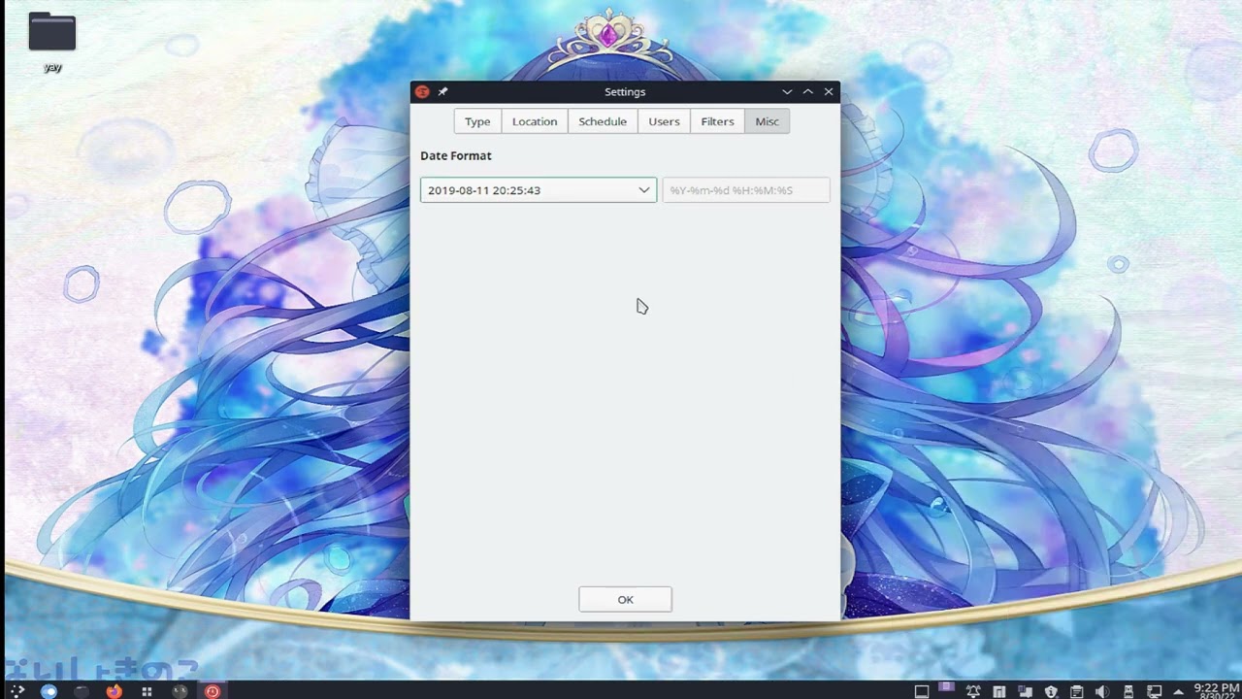Switch to the Type tab

tap(477, 121)
